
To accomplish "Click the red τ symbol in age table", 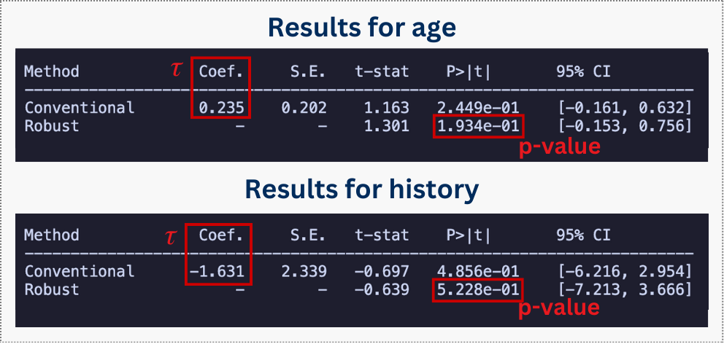I will click(175, 71).
